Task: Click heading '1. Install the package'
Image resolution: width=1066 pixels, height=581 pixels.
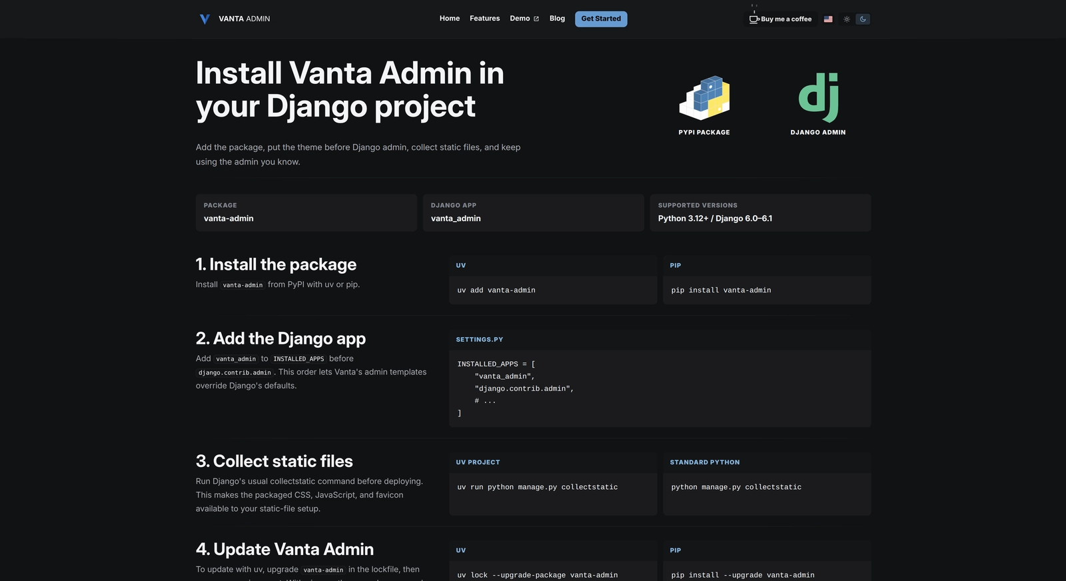Action: pyautogui.click(x=276, y=265)
